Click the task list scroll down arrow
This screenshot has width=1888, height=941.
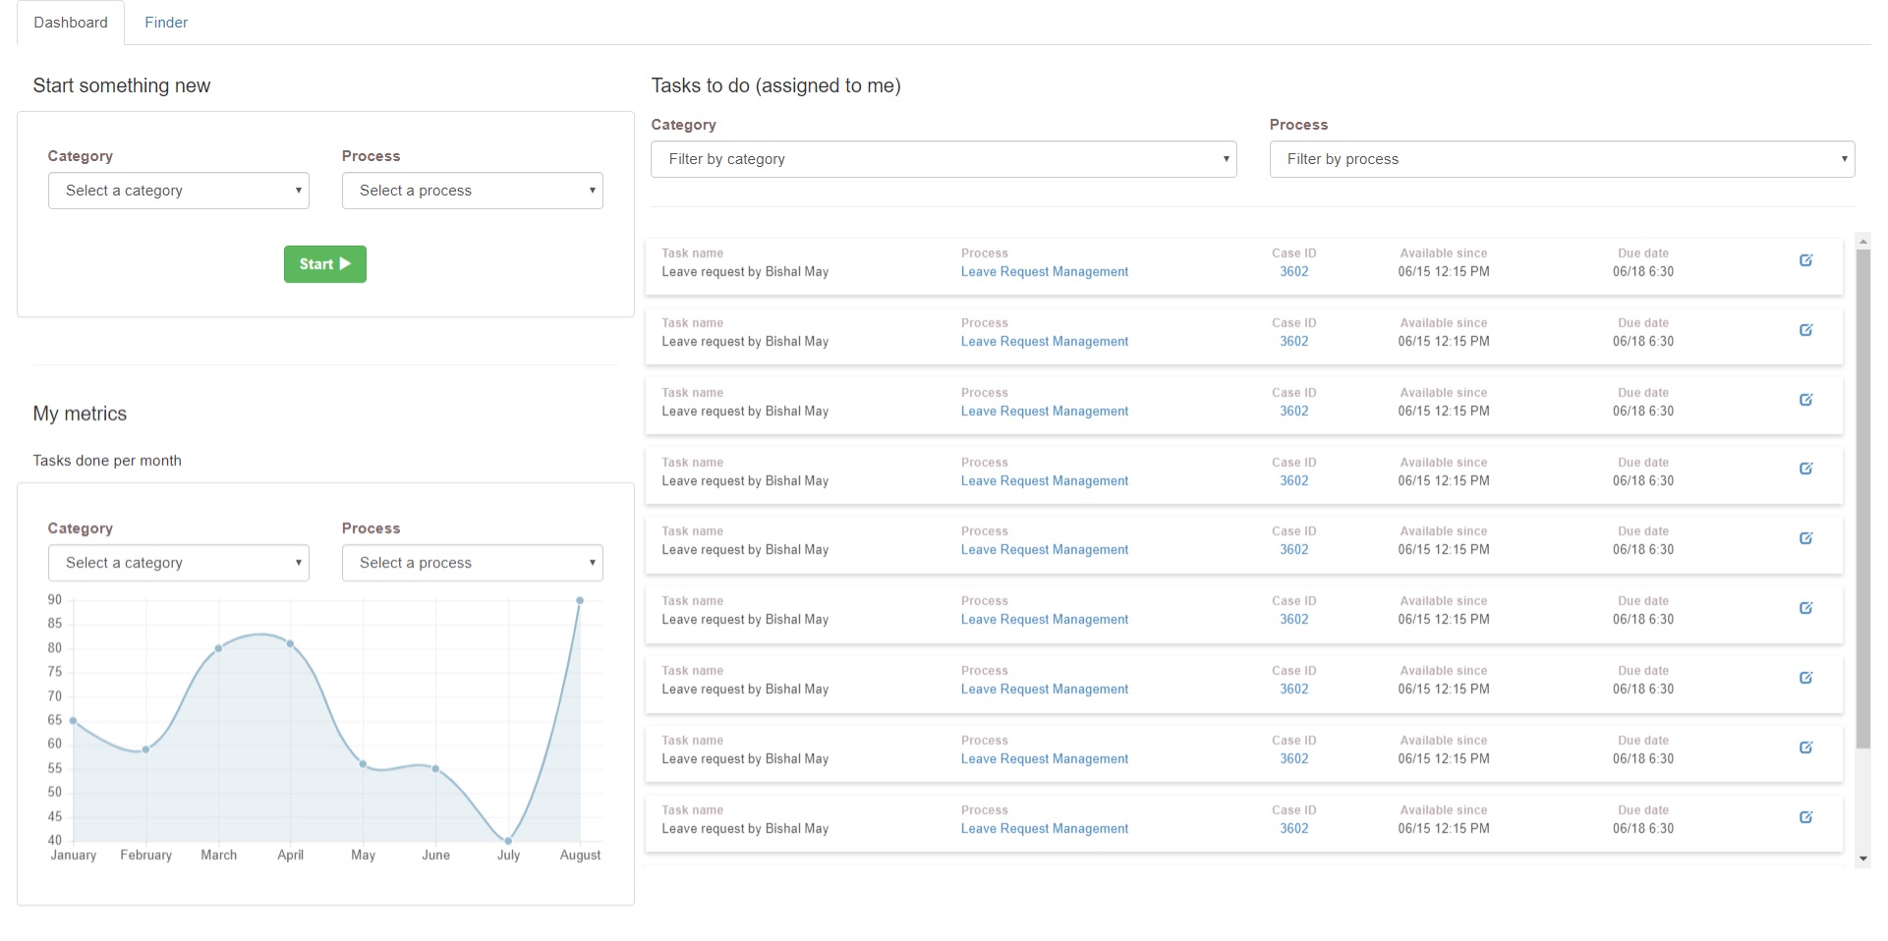[x=1862, y=858]
